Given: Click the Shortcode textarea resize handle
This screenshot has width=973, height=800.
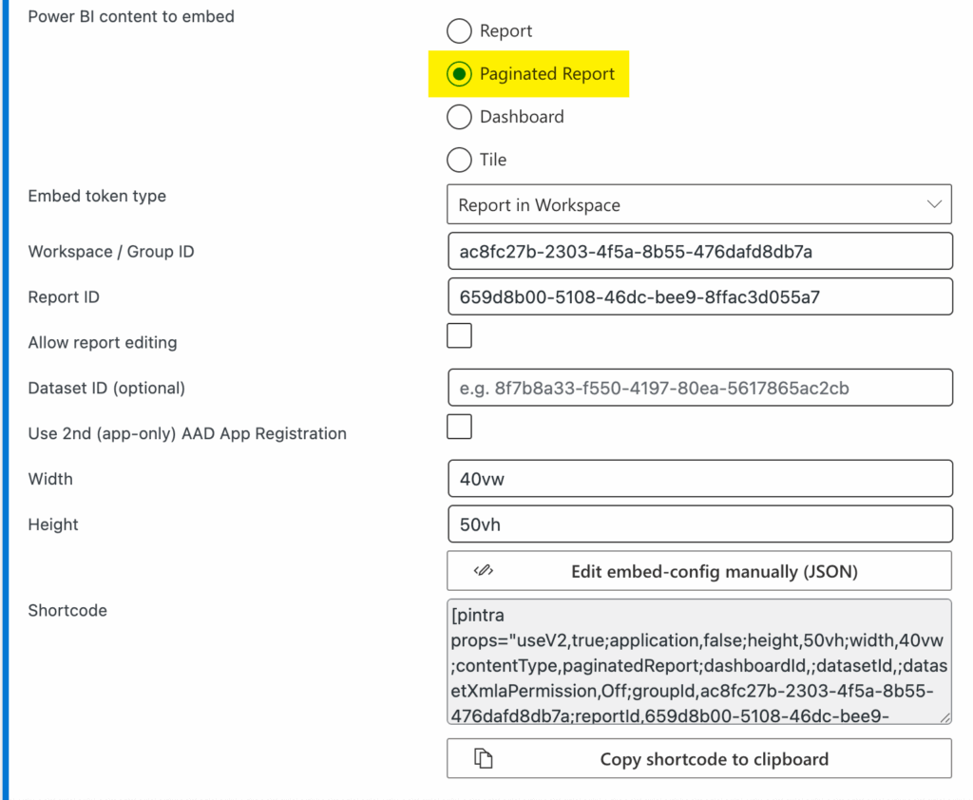Looking at the screenshot, I should pyautogui.click(x=944, y=717).
